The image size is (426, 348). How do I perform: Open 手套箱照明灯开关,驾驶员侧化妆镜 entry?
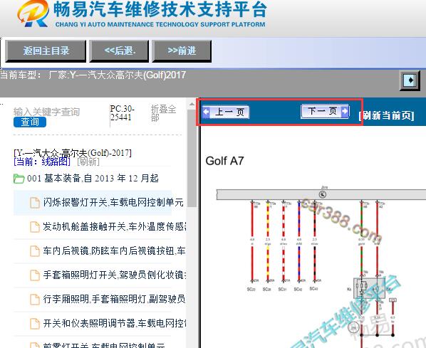[x=115, y=275]
